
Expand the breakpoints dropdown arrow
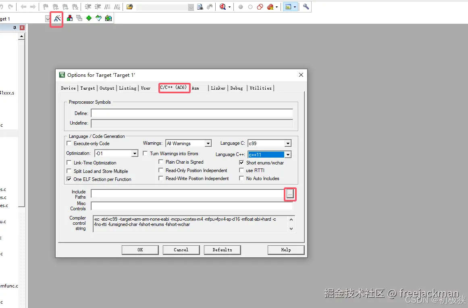click(x=277, y=7)
